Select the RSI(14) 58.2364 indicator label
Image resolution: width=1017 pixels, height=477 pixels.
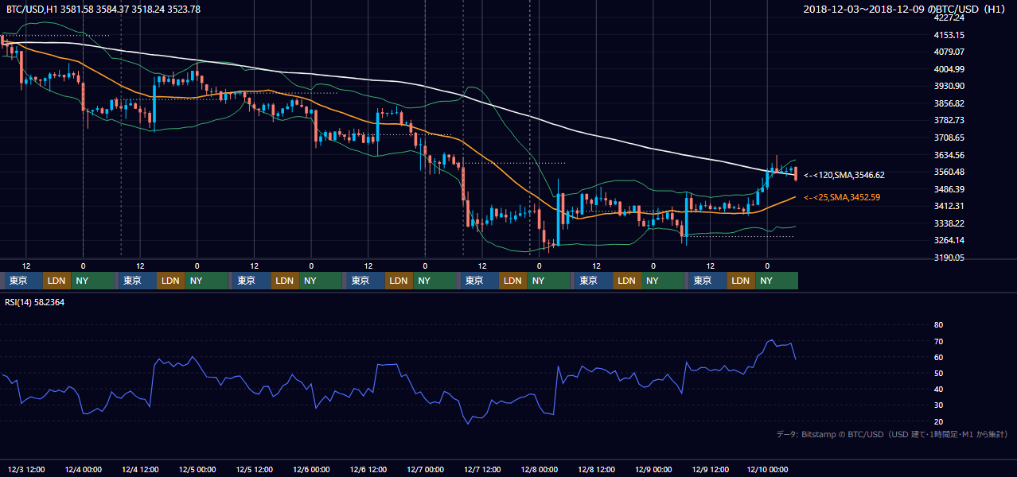pos(34,302)
